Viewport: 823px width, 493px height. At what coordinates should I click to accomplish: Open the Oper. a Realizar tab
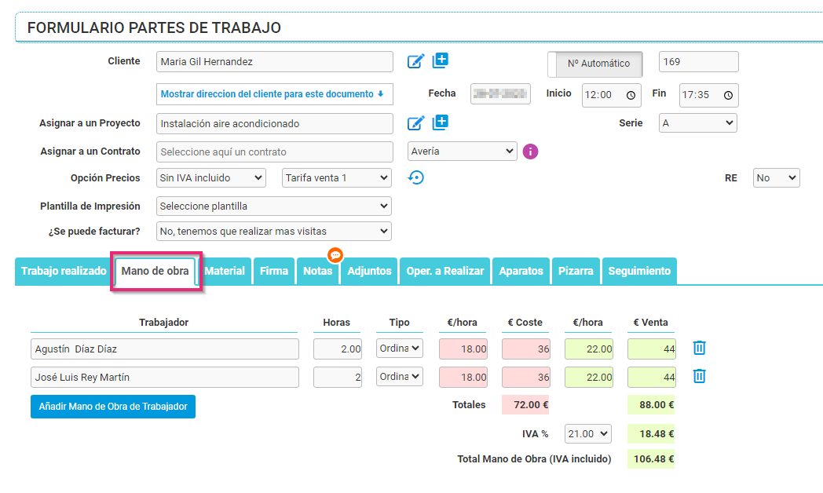(444, 271)
